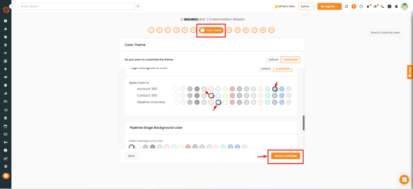
Task: Pick the red swatch for Account 360
Action: click(x=232, y=89)
